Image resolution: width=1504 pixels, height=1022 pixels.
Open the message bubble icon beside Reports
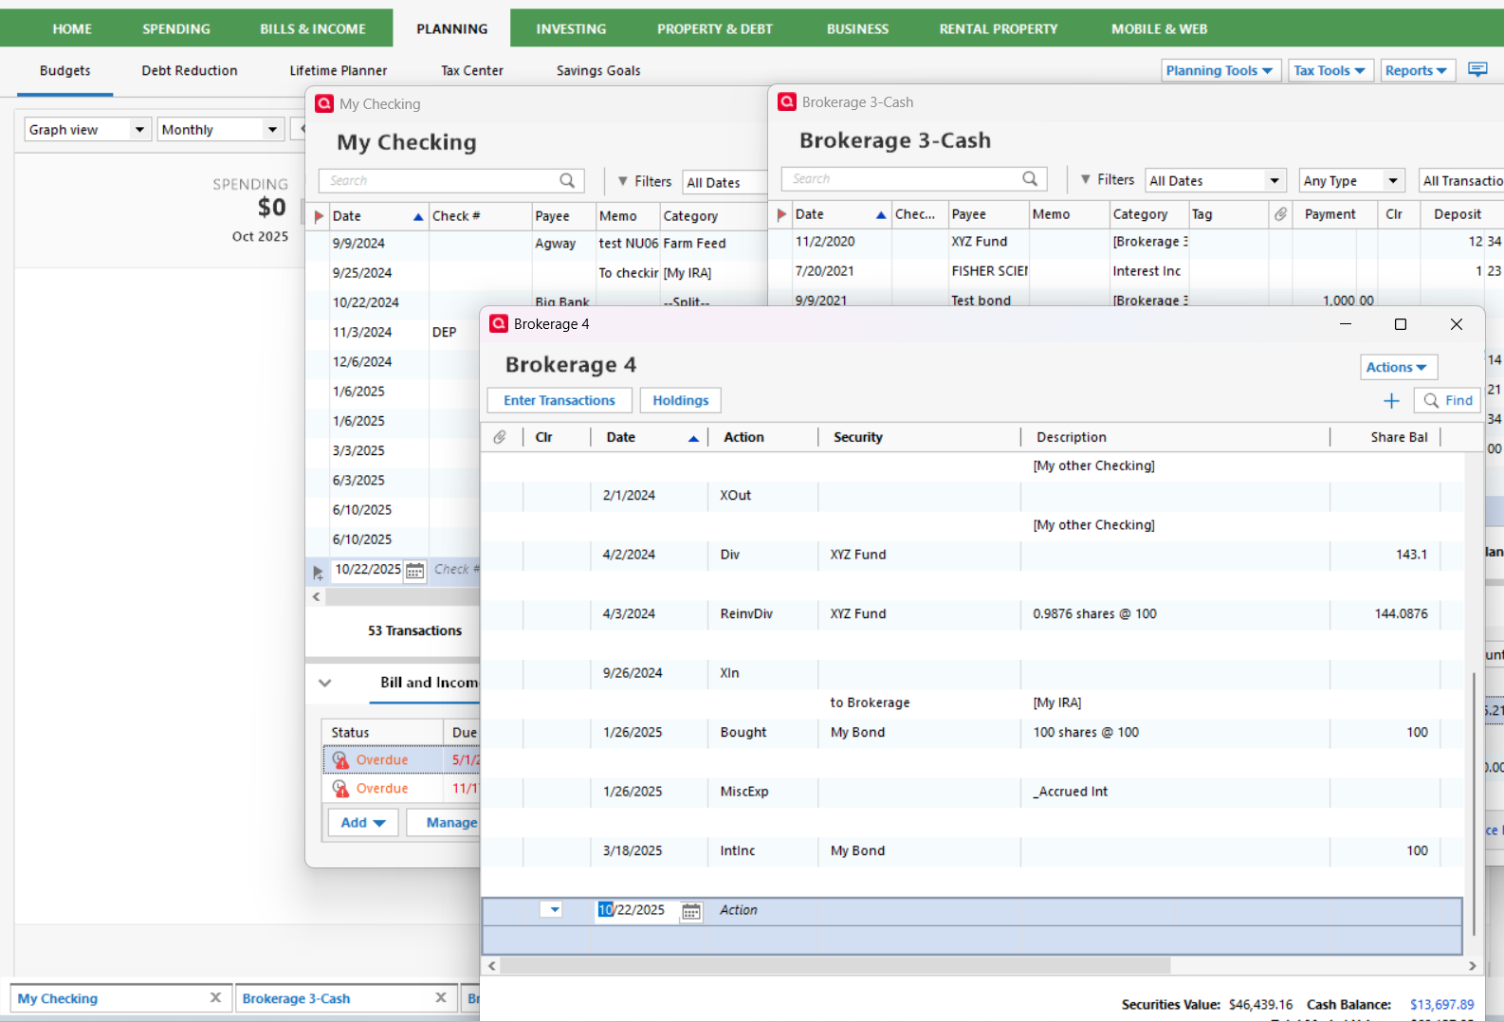coord(1477,69)
